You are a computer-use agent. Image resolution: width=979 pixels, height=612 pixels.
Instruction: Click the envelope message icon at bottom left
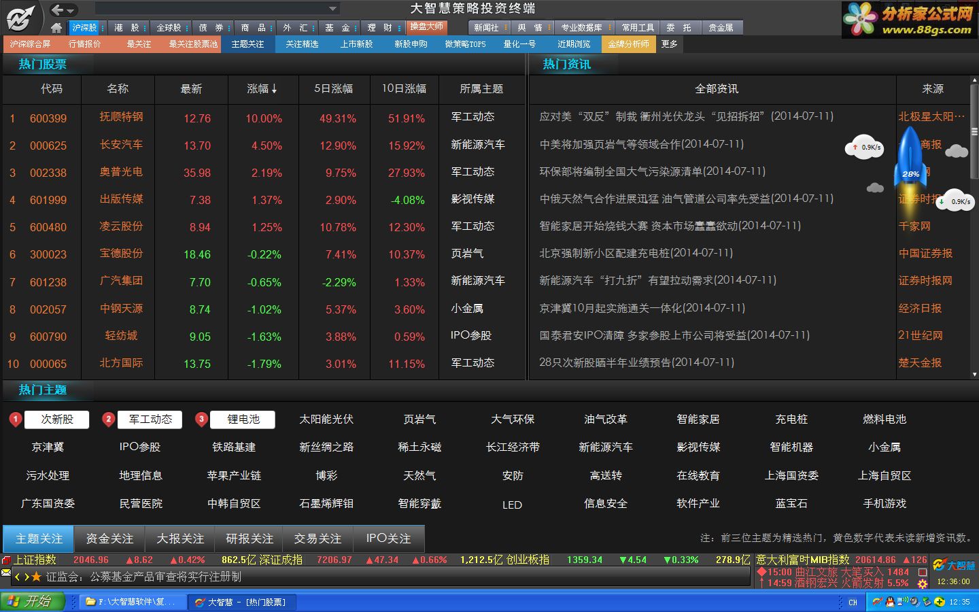[6, 573]
